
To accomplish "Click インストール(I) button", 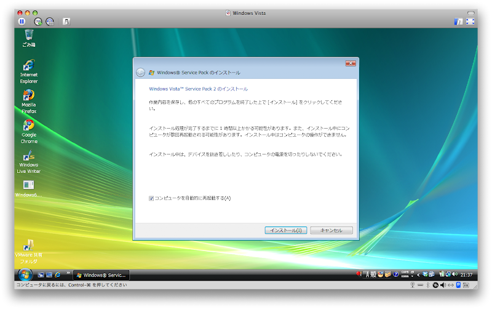I will [285, 230].
